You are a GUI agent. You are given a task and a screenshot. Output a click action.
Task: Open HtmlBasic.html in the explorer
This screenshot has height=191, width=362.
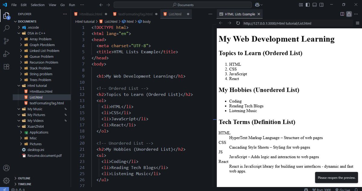click(x=42, y=91)
